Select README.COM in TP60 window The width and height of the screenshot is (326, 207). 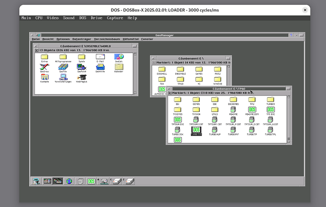click(252, 111)
